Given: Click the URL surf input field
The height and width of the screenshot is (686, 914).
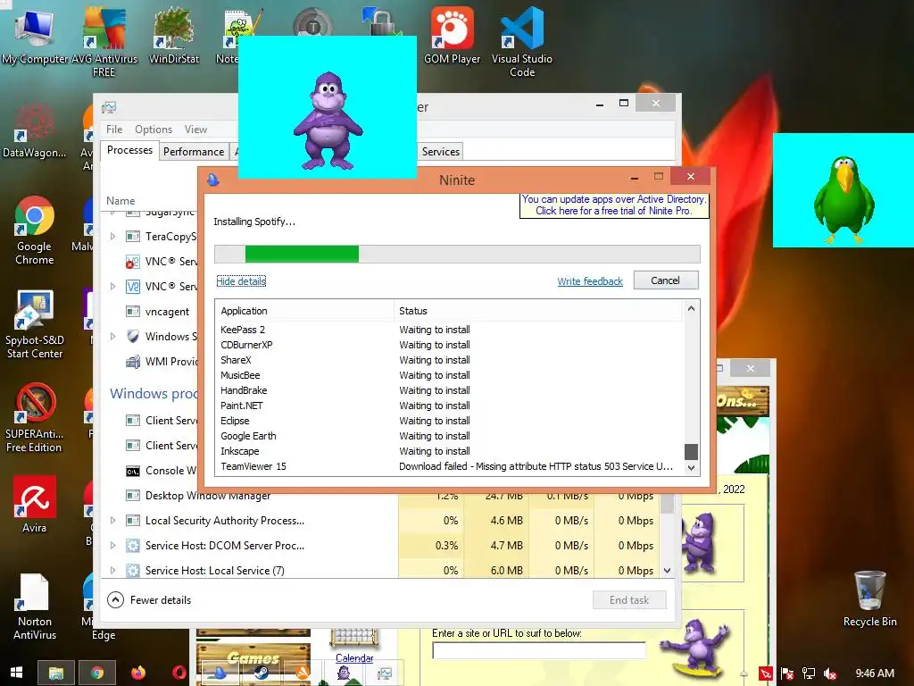Looking at the screenshot, I should point(538,650).
